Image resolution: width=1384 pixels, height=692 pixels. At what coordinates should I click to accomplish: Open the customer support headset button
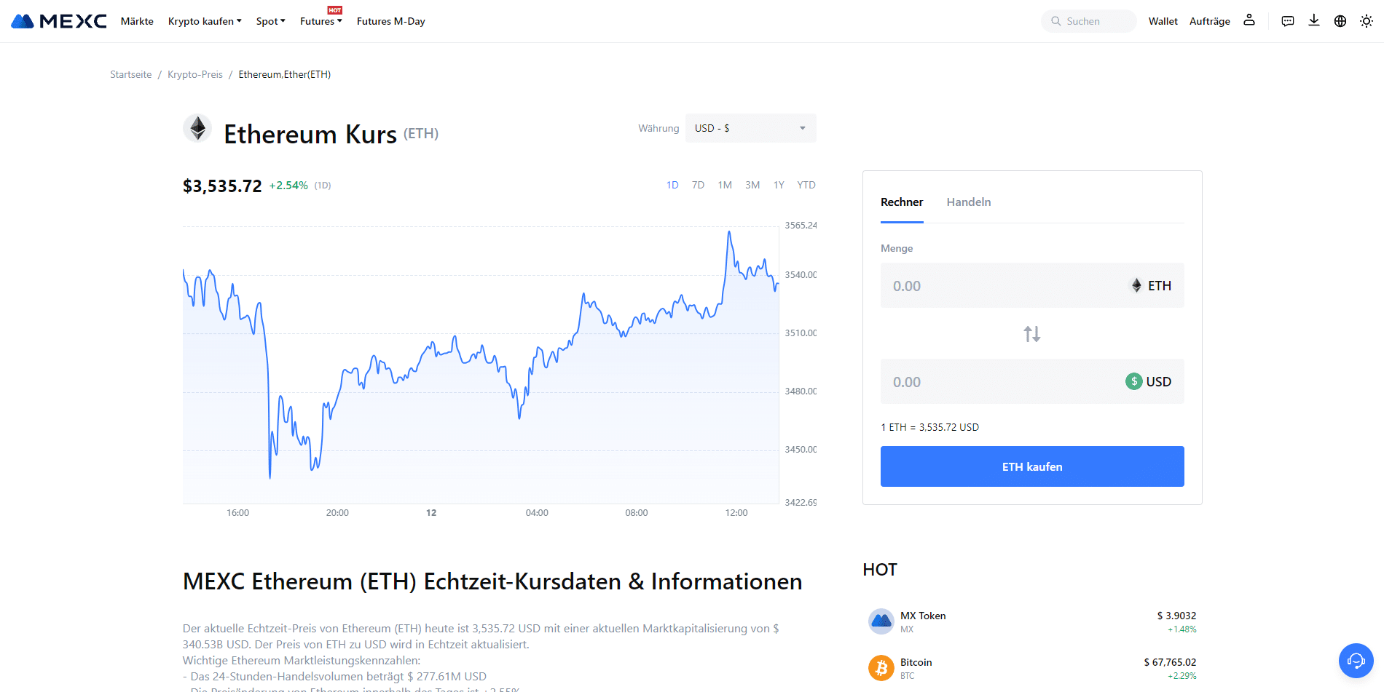click(x=1356, y=661)
